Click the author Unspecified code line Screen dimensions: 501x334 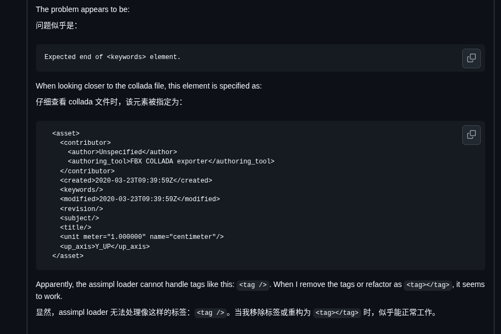click(122, 153)
